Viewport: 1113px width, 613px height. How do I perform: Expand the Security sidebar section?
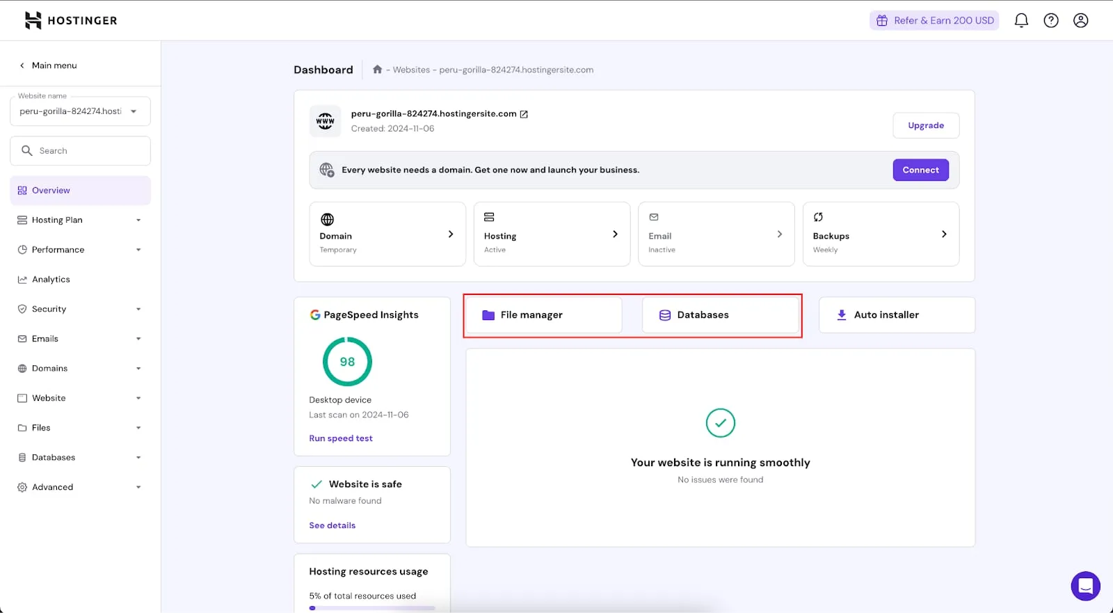(x=138, y=309)
